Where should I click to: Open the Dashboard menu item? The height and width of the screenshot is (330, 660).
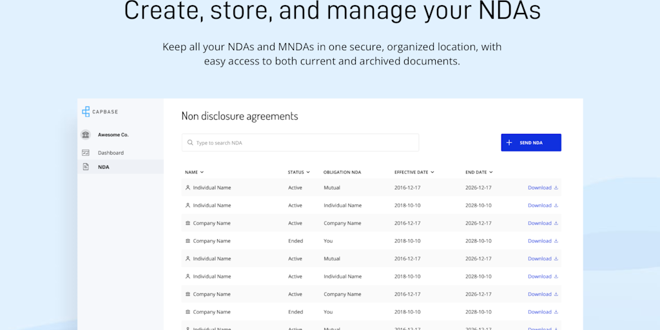click(x=111, y=153)
